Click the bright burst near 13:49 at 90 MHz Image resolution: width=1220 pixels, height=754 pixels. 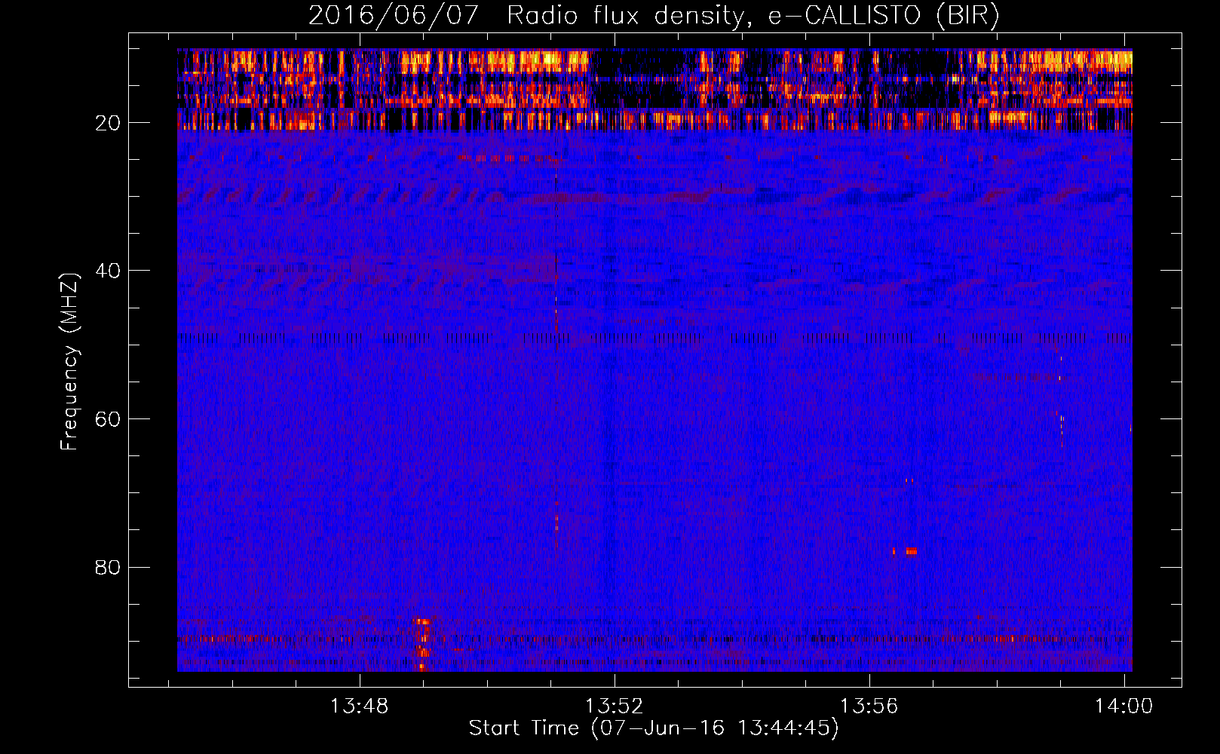[x=422, y=644]
